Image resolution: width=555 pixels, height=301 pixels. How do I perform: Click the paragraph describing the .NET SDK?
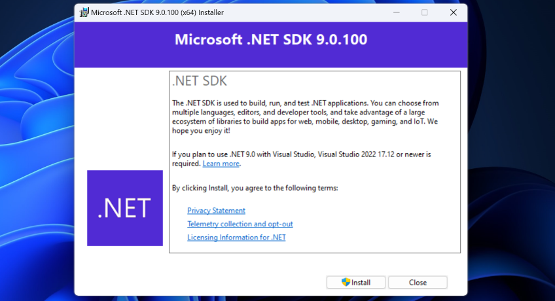click(304, 116)
